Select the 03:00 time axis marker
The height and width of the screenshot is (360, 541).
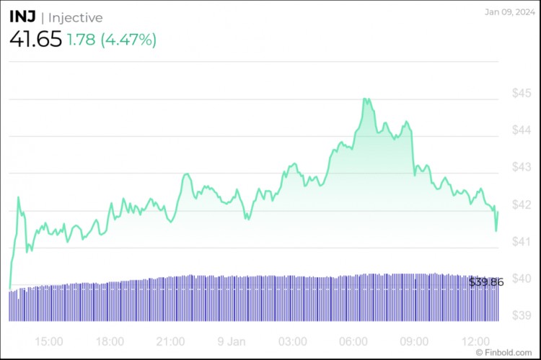293,341
